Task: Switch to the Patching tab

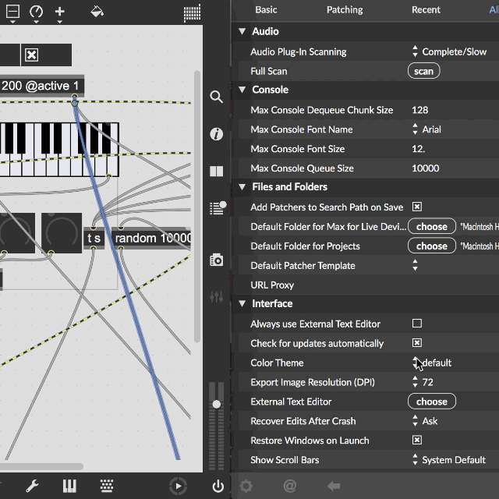Action: click(x=345, y=9)
